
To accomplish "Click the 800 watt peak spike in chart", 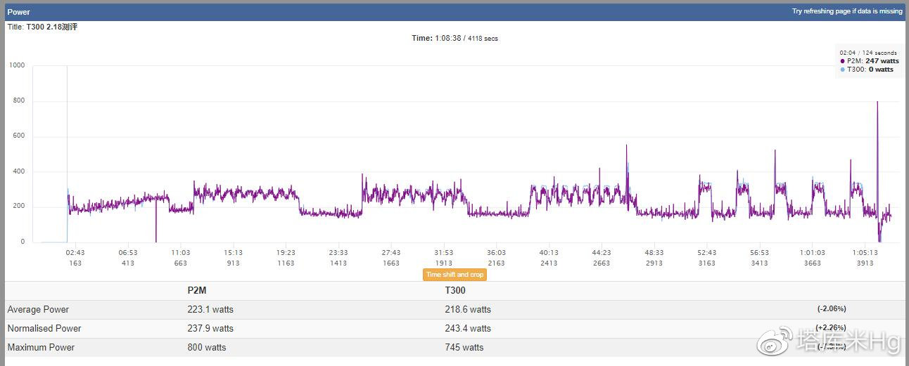I will [x=877, y=105].
